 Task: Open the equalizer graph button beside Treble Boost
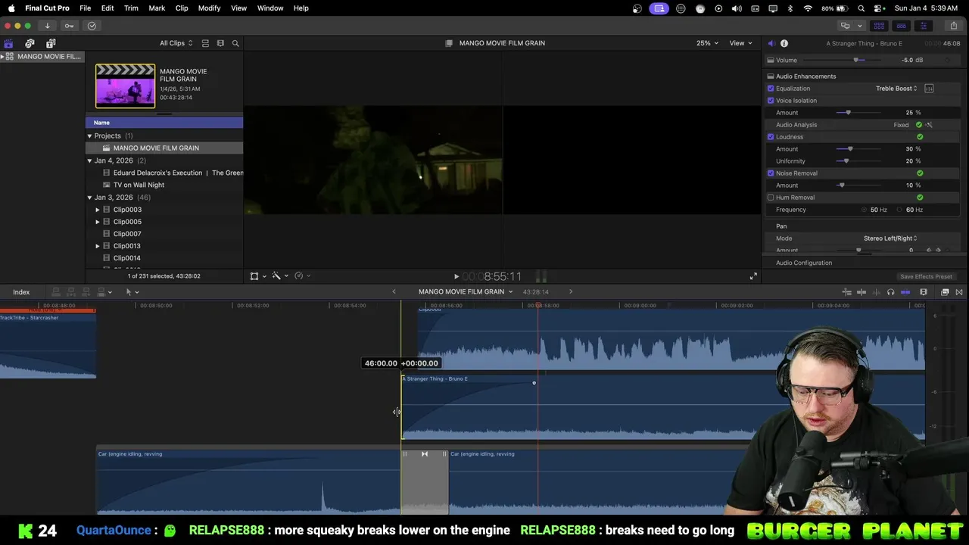929,89
